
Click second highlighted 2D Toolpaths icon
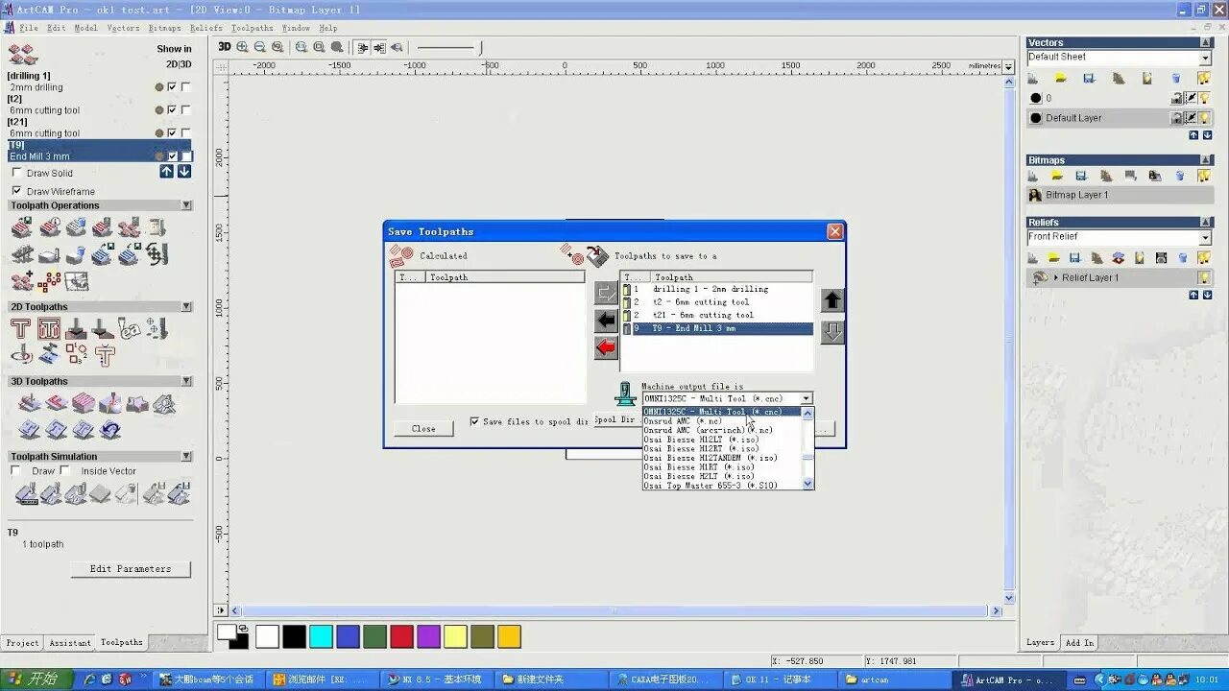click(49, 329)
